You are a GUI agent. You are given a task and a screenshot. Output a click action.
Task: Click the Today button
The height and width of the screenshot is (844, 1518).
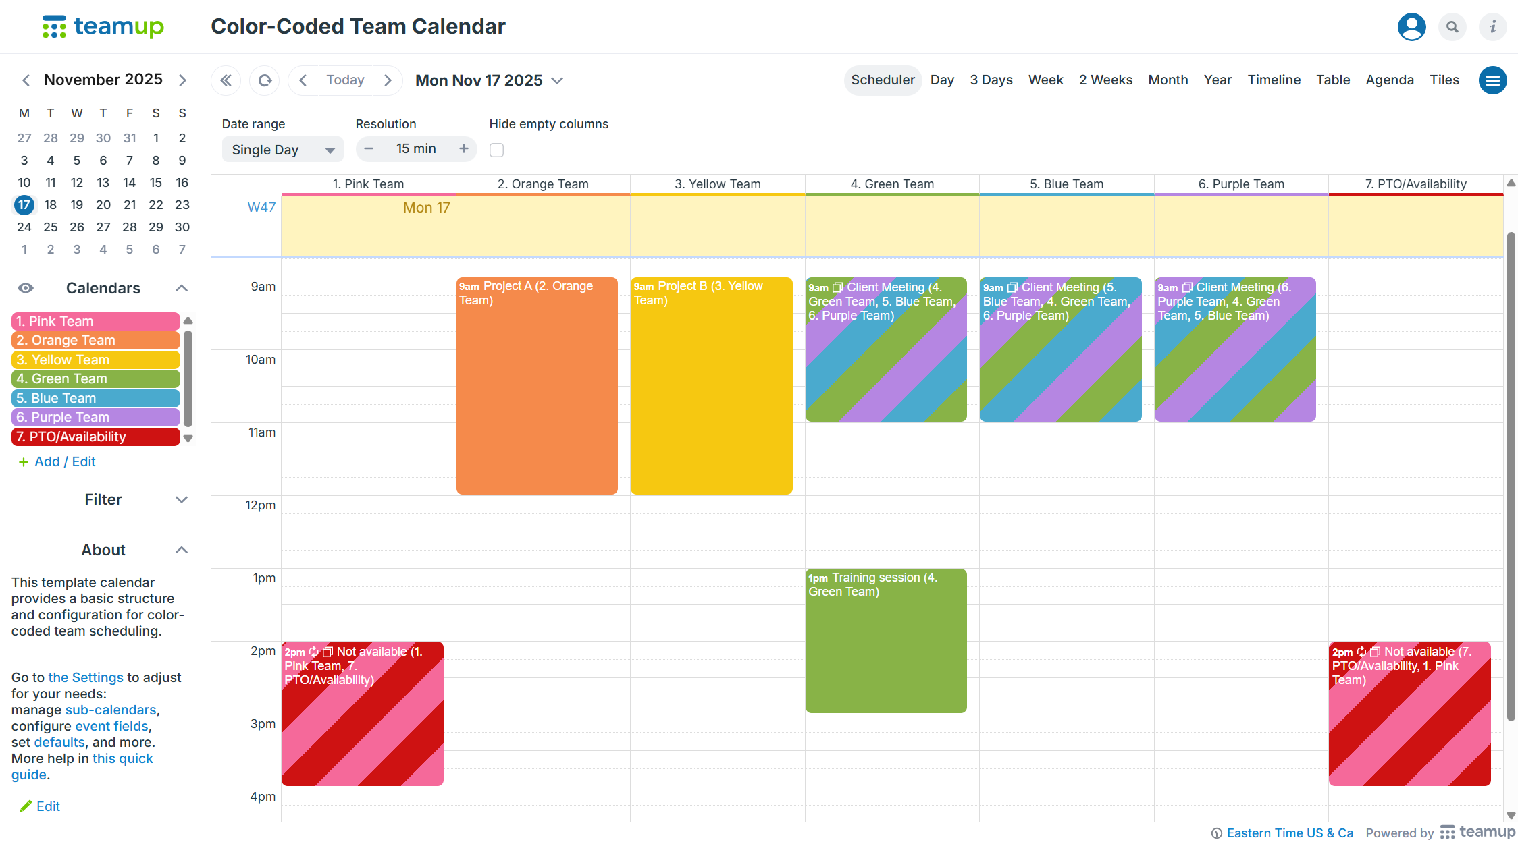tap(344, 80)
